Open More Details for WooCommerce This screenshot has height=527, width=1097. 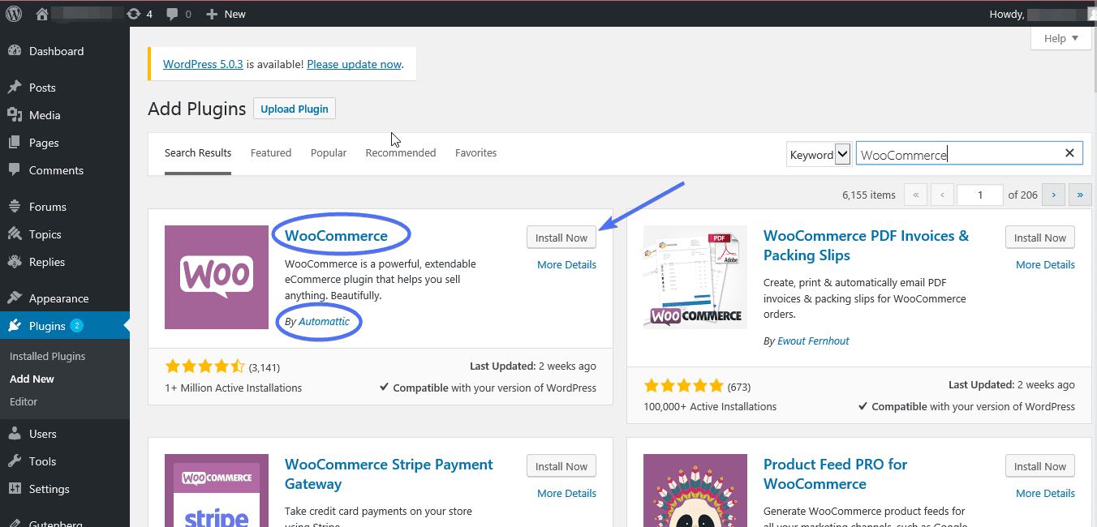point(566,264)
